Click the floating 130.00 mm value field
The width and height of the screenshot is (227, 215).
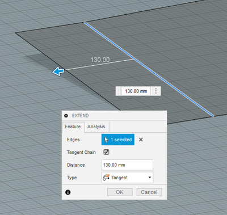pyautogui.click(x=136, y=91)
